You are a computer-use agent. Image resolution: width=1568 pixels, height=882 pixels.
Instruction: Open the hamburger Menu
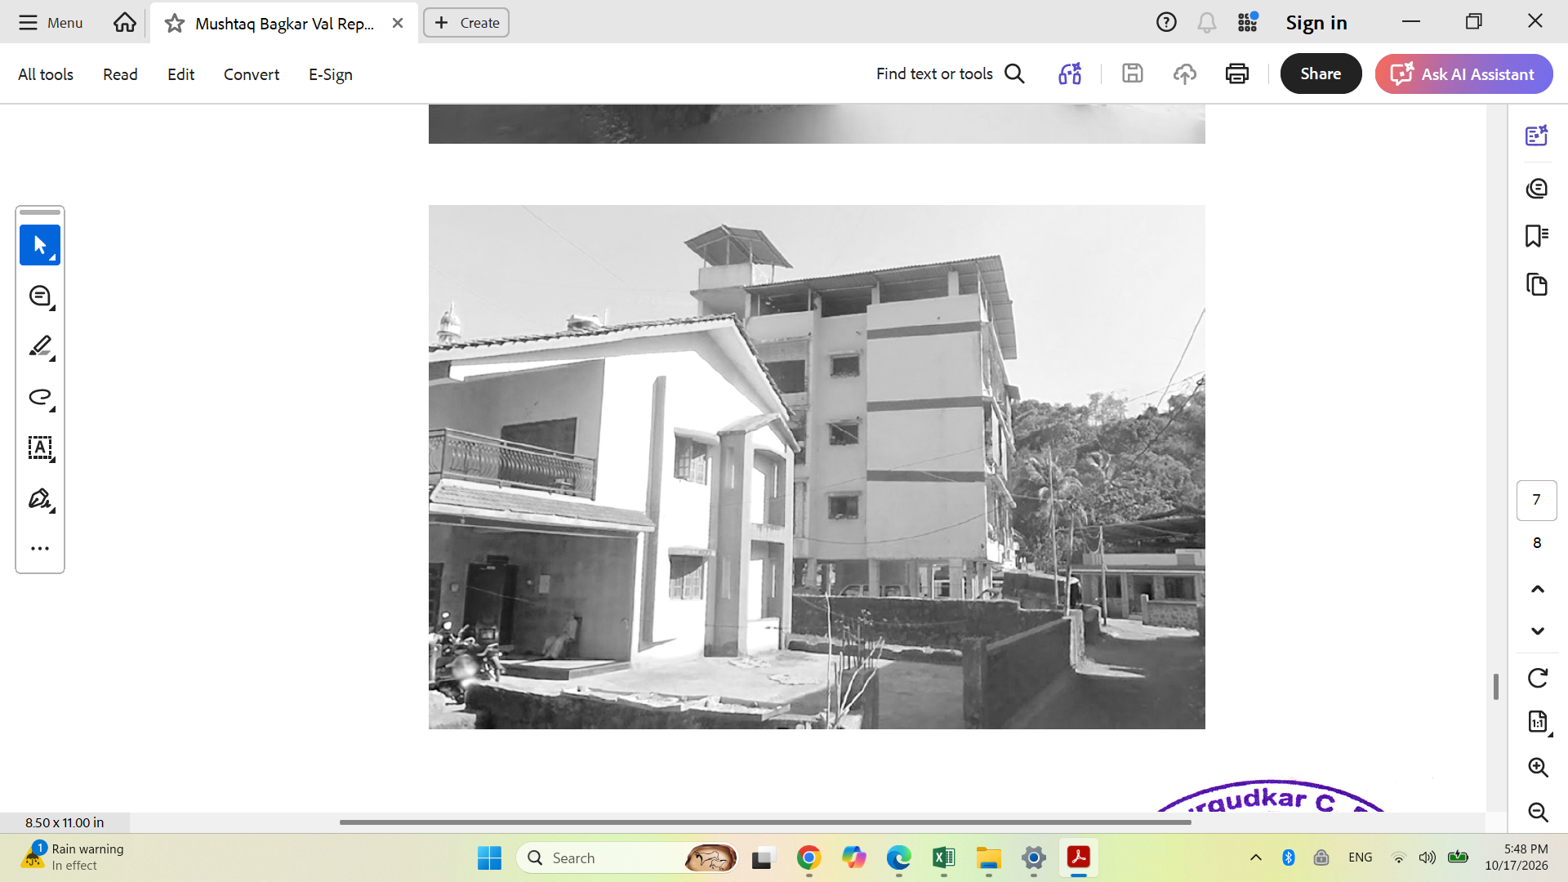coord(51,23)
